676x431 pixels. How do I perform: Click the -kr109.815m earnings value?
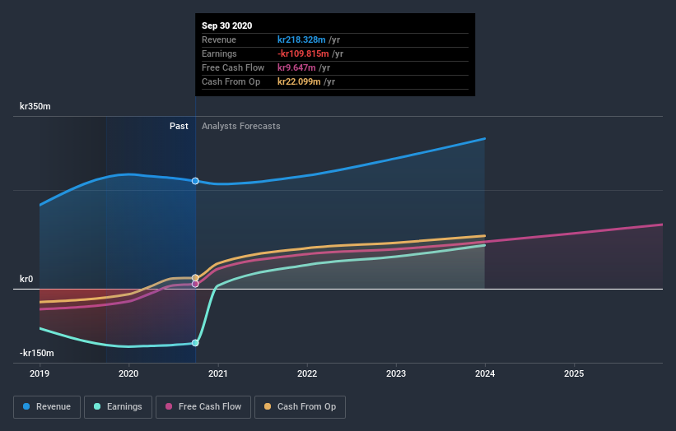[303, 53]
